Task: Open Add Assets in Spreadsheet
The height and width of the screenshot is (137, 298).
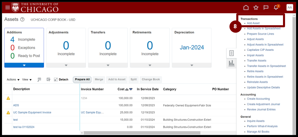Action: pyautogui.click(x=264, y=29)
